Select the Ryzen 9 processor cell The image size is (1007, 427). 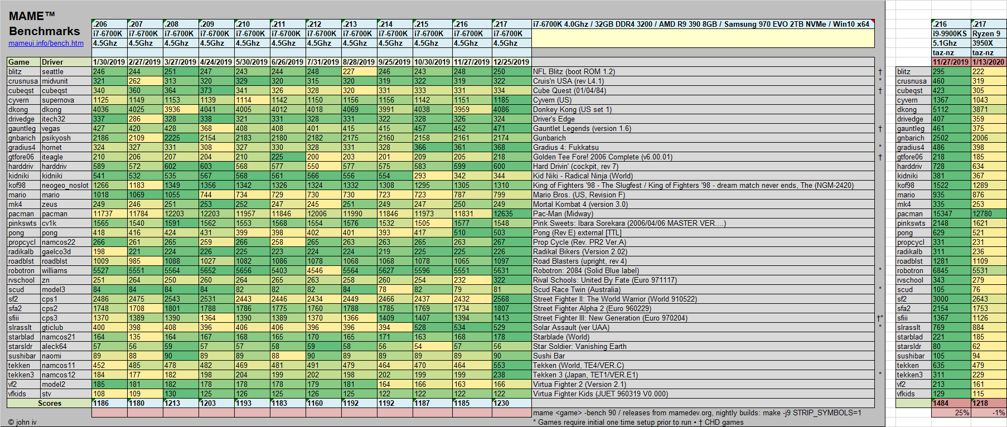[x=989, y=33]
